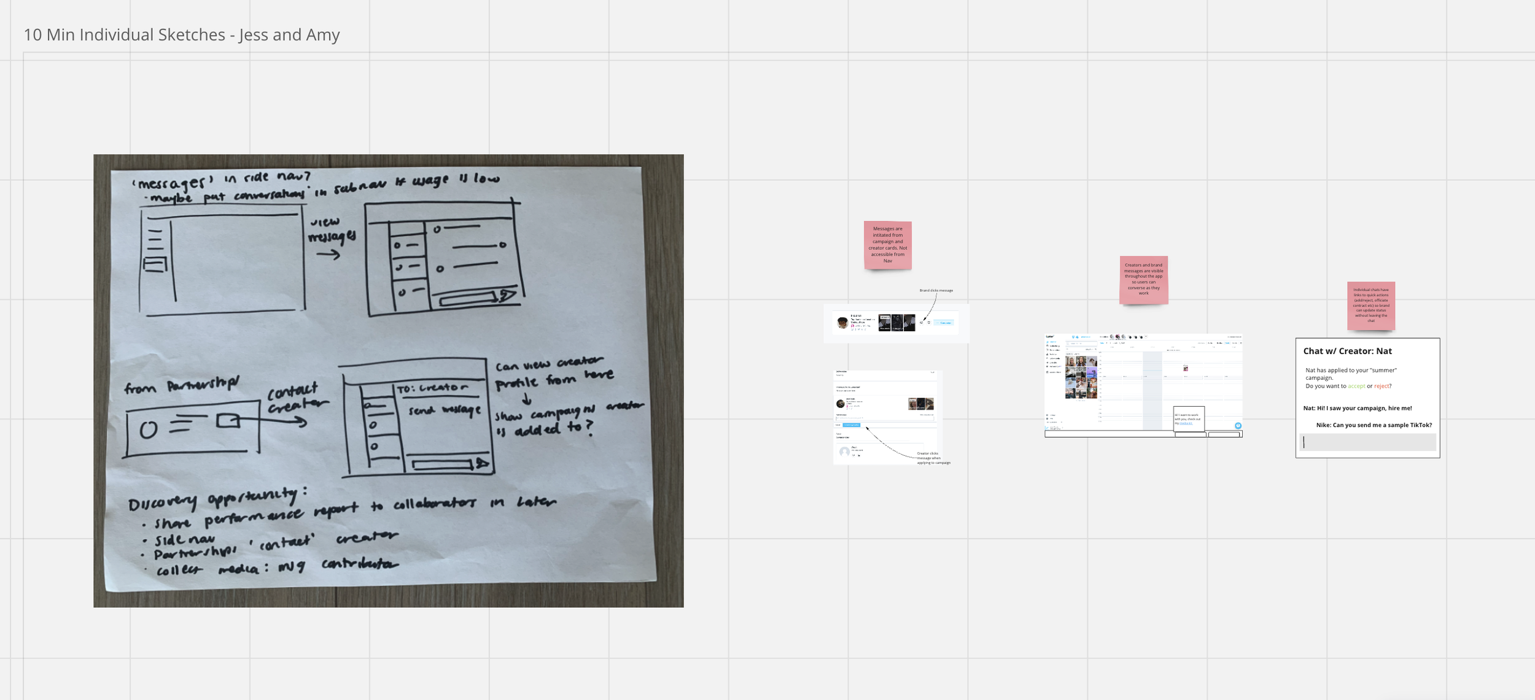The image size is (1535, 700).
Task: Click the red 'reject' link in chat
Action: click(x=1381, y=386)
